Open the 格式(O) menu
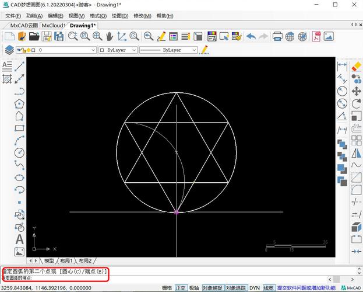 98,16
